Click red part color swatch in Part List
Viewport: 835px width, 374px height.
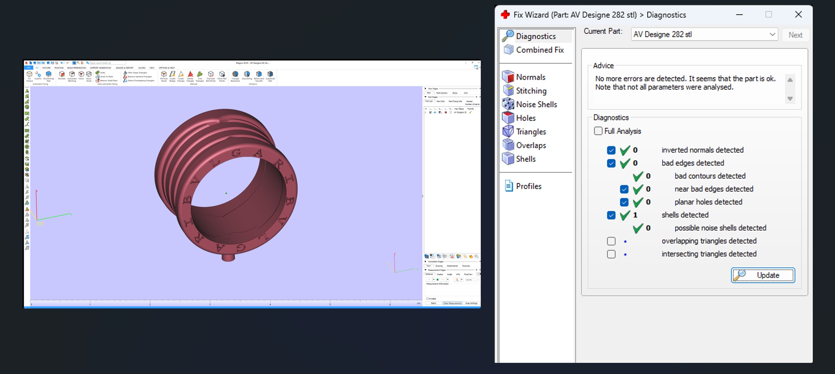click(446, 112)
